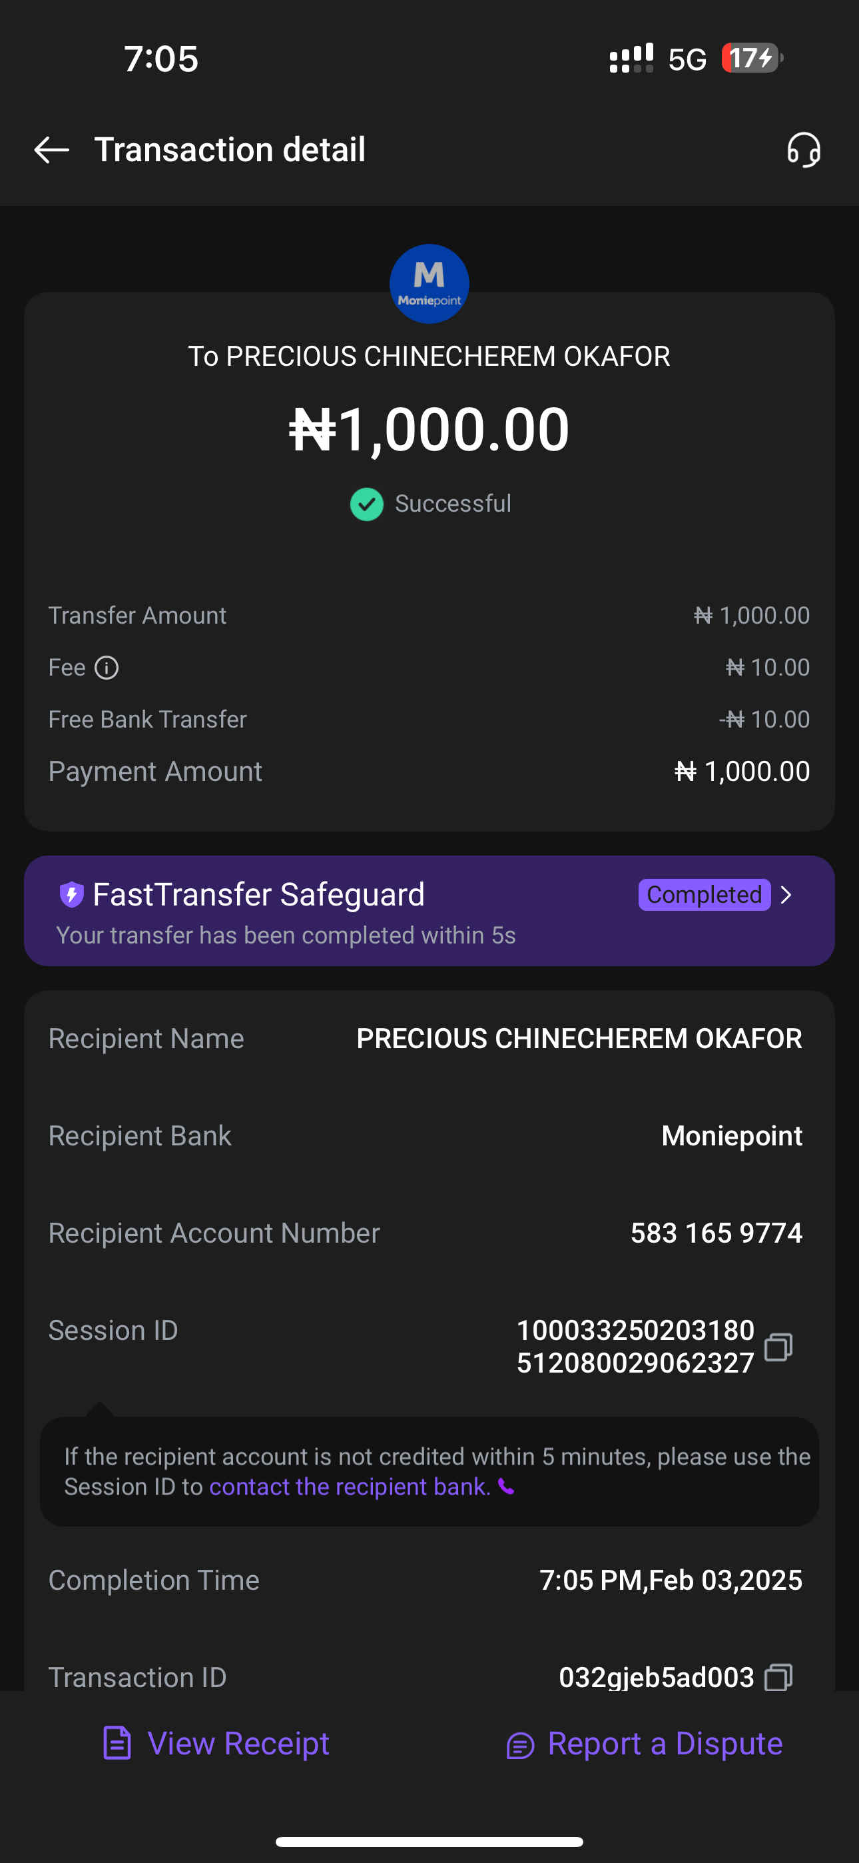Viewport: 859px width, 1863px height.
Task: Tap the ₦1,000.00 headline amount
Action: click(x=429, y=429)
